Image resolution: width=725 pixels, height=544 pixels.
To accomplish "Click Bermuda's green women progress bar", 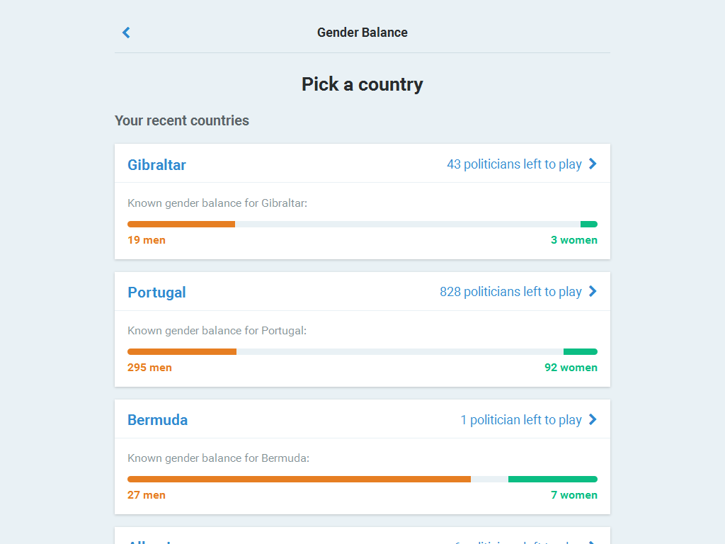I will click(x=552, y=480).
